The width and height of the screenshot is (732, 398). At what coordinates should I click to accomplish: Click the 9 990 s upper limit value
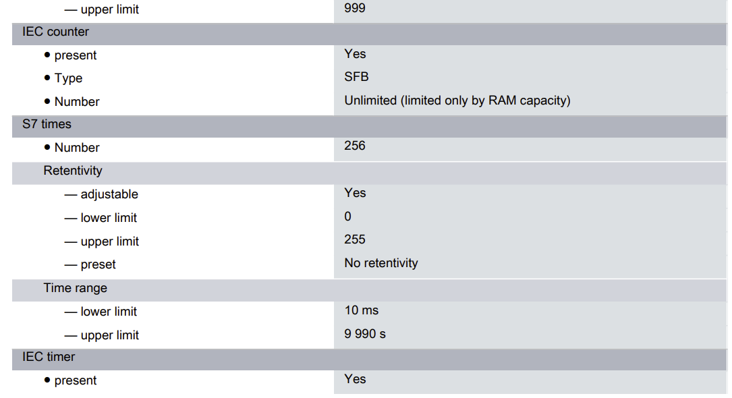click(x=365, y=334)
